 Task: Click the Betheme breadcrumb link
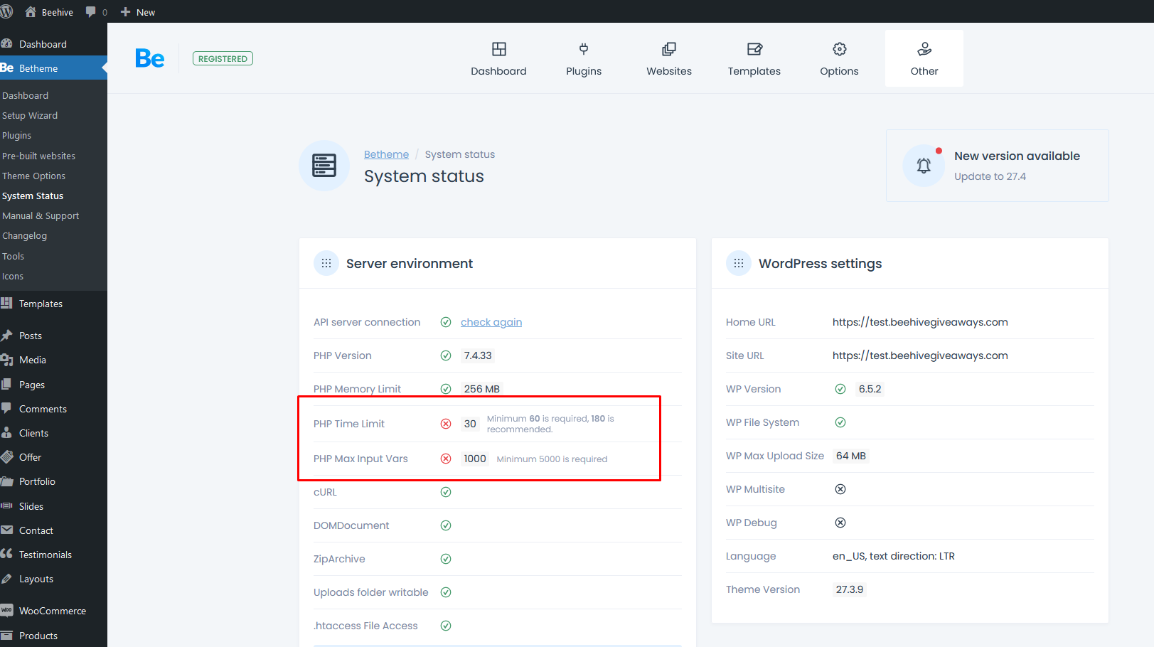[386, 154]
